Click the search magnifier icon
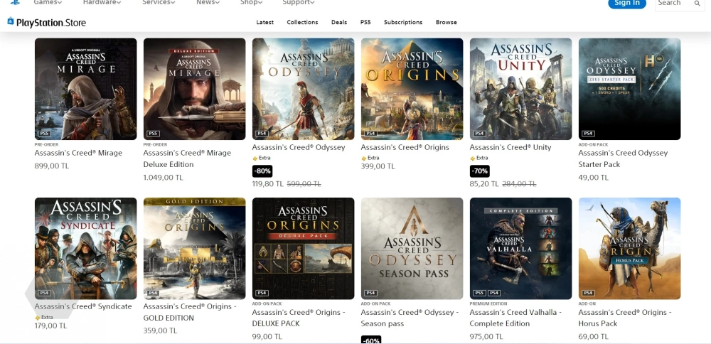Image resolution: width=711 pixels, height=344 pixels. [x=697, y=4]
